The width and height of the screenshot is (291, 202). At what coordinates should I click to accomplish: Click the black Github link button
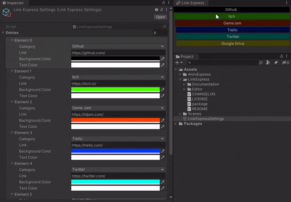[x=231, y=9]
